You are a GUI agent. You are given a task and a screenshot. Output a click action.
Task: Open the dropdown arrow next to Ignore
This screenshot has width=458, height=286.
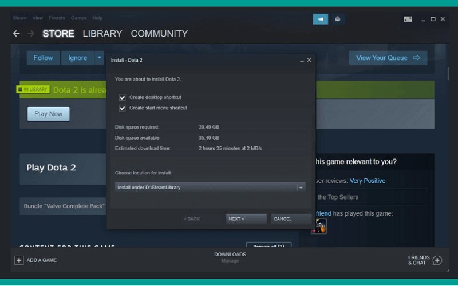99,58
